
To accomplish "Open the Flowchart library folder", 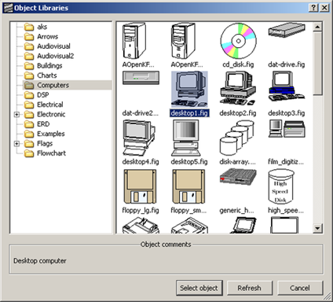I will [x=51, y=153].
